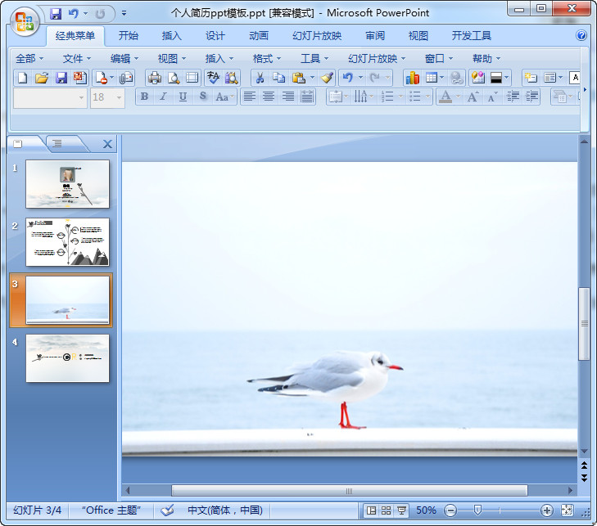This screenshot has width=597, height=526.
Task: Align text right
Action: [x=287, y=97]
